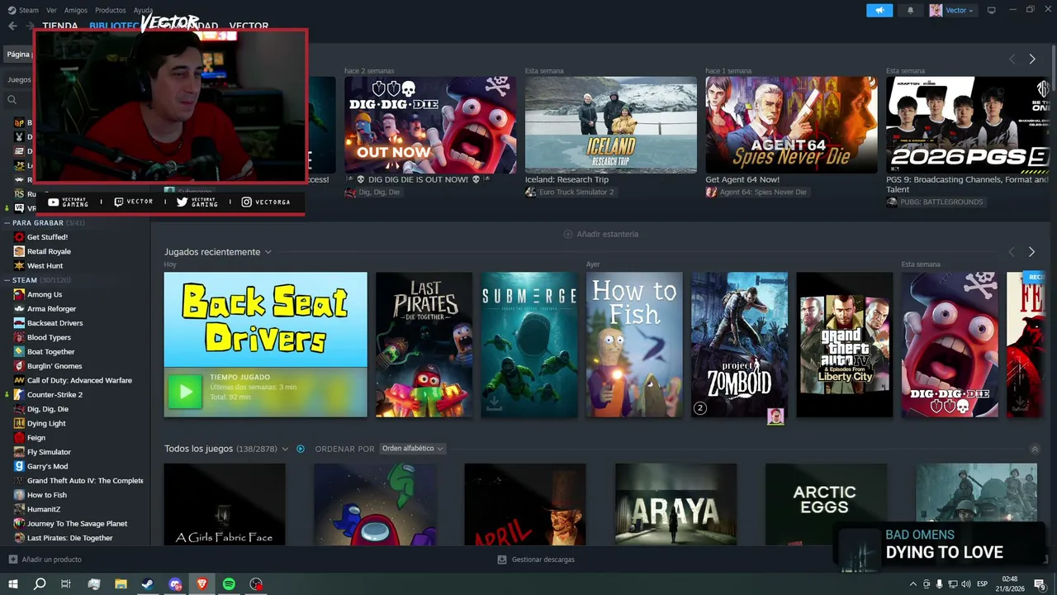This screenshot has width=1057, height=595.
Task: Open the Orden alfabético sort dropdown
Action: 413,449
